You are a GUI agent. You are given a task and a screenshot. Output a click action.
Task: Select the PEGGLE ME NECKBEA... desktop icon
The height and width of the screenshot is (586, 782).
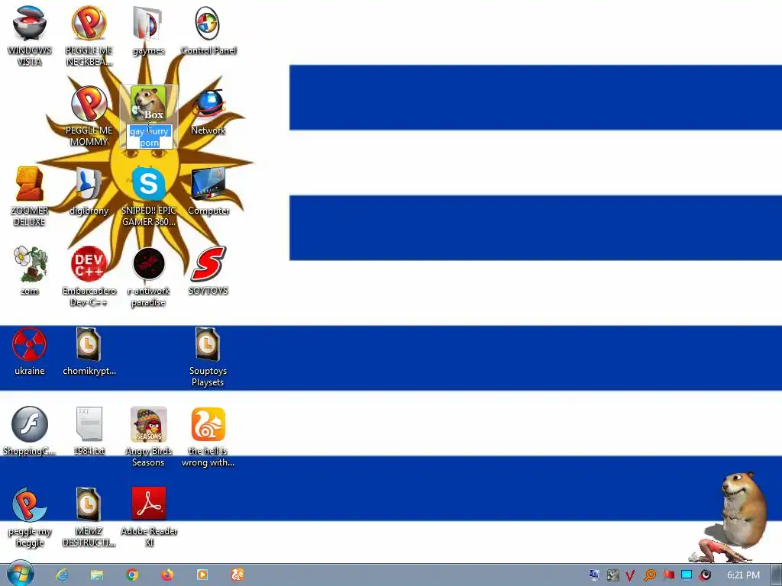(89, 35)
